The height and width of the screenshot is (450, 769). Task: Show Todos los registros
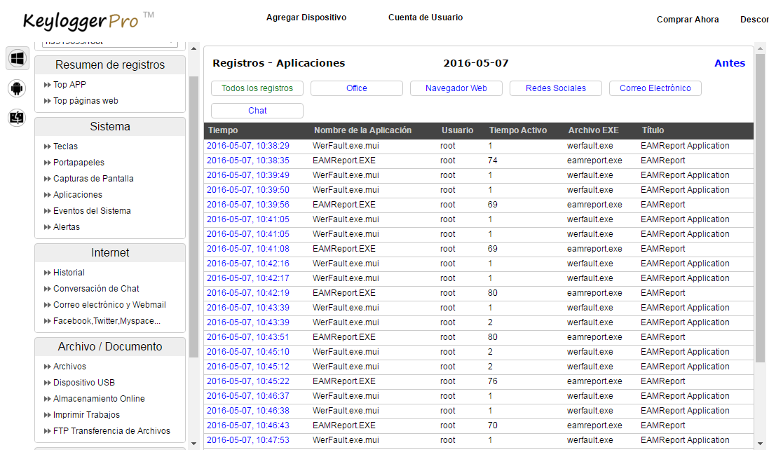pyautogui.click(x=257, y=88)
